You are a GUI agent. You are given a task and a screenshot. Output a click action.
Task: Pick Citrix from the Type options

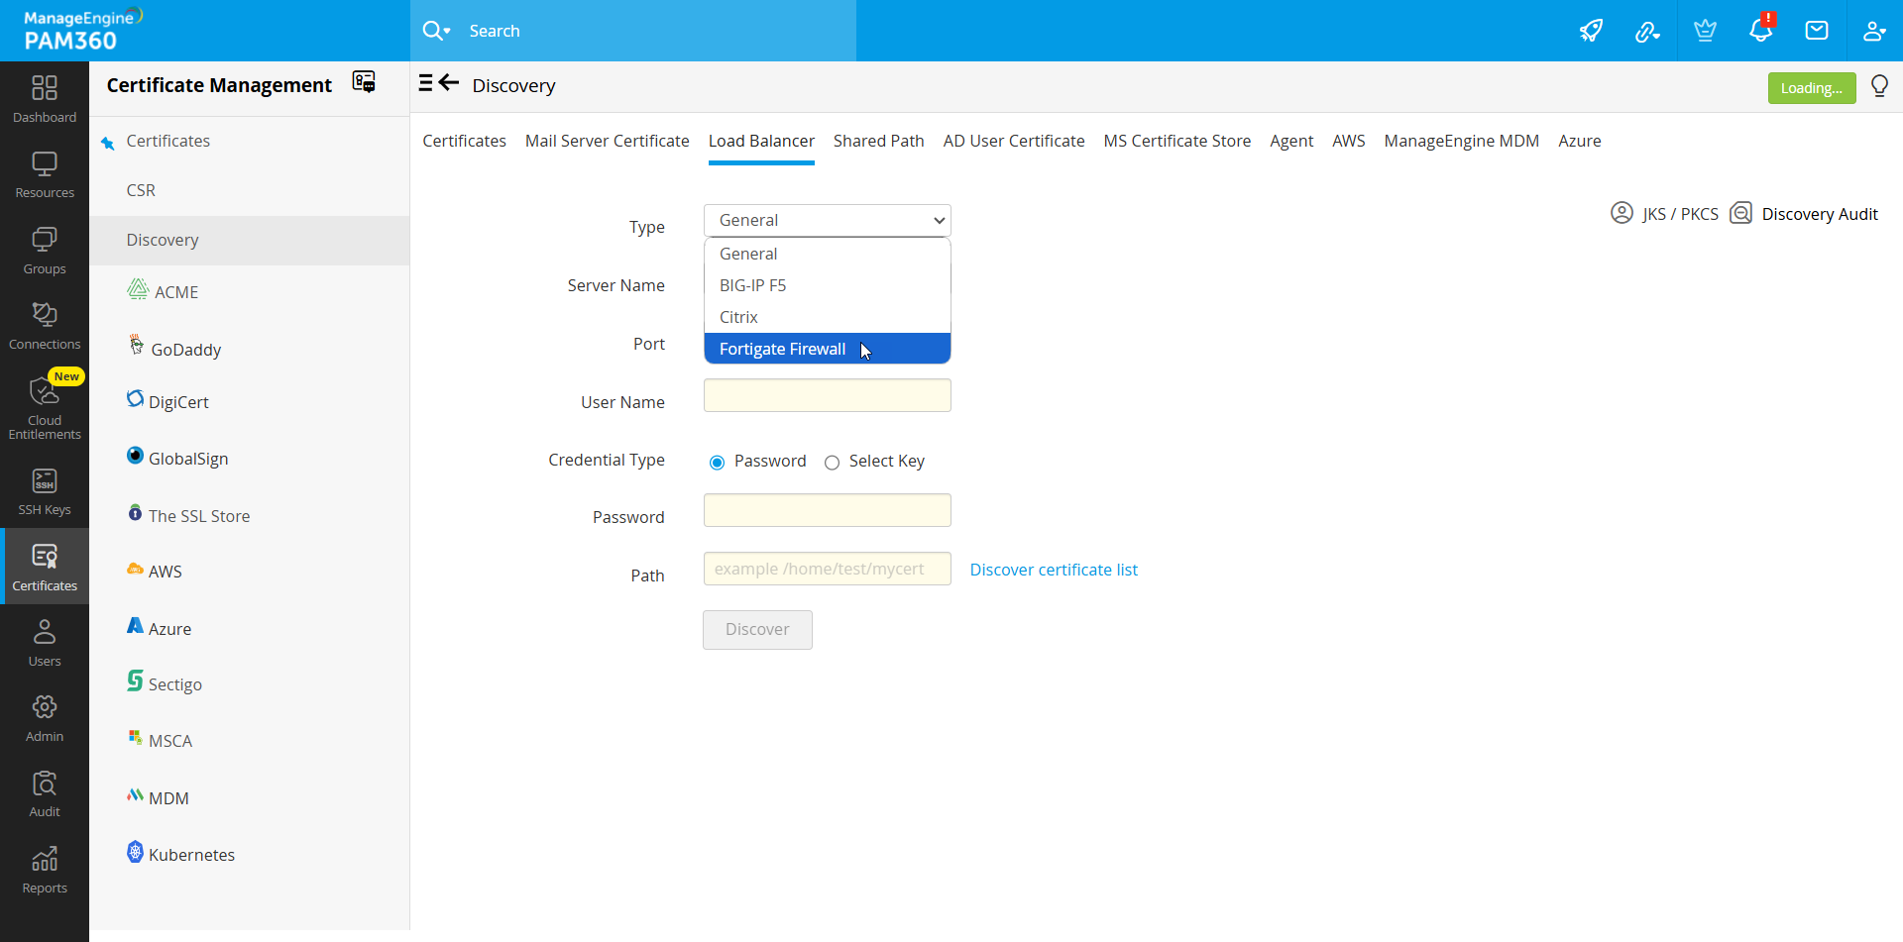pos(738,317)
